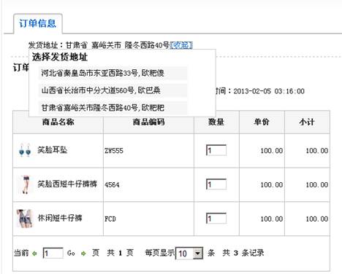Click the Go pagination button

click(x=71, y=254)
